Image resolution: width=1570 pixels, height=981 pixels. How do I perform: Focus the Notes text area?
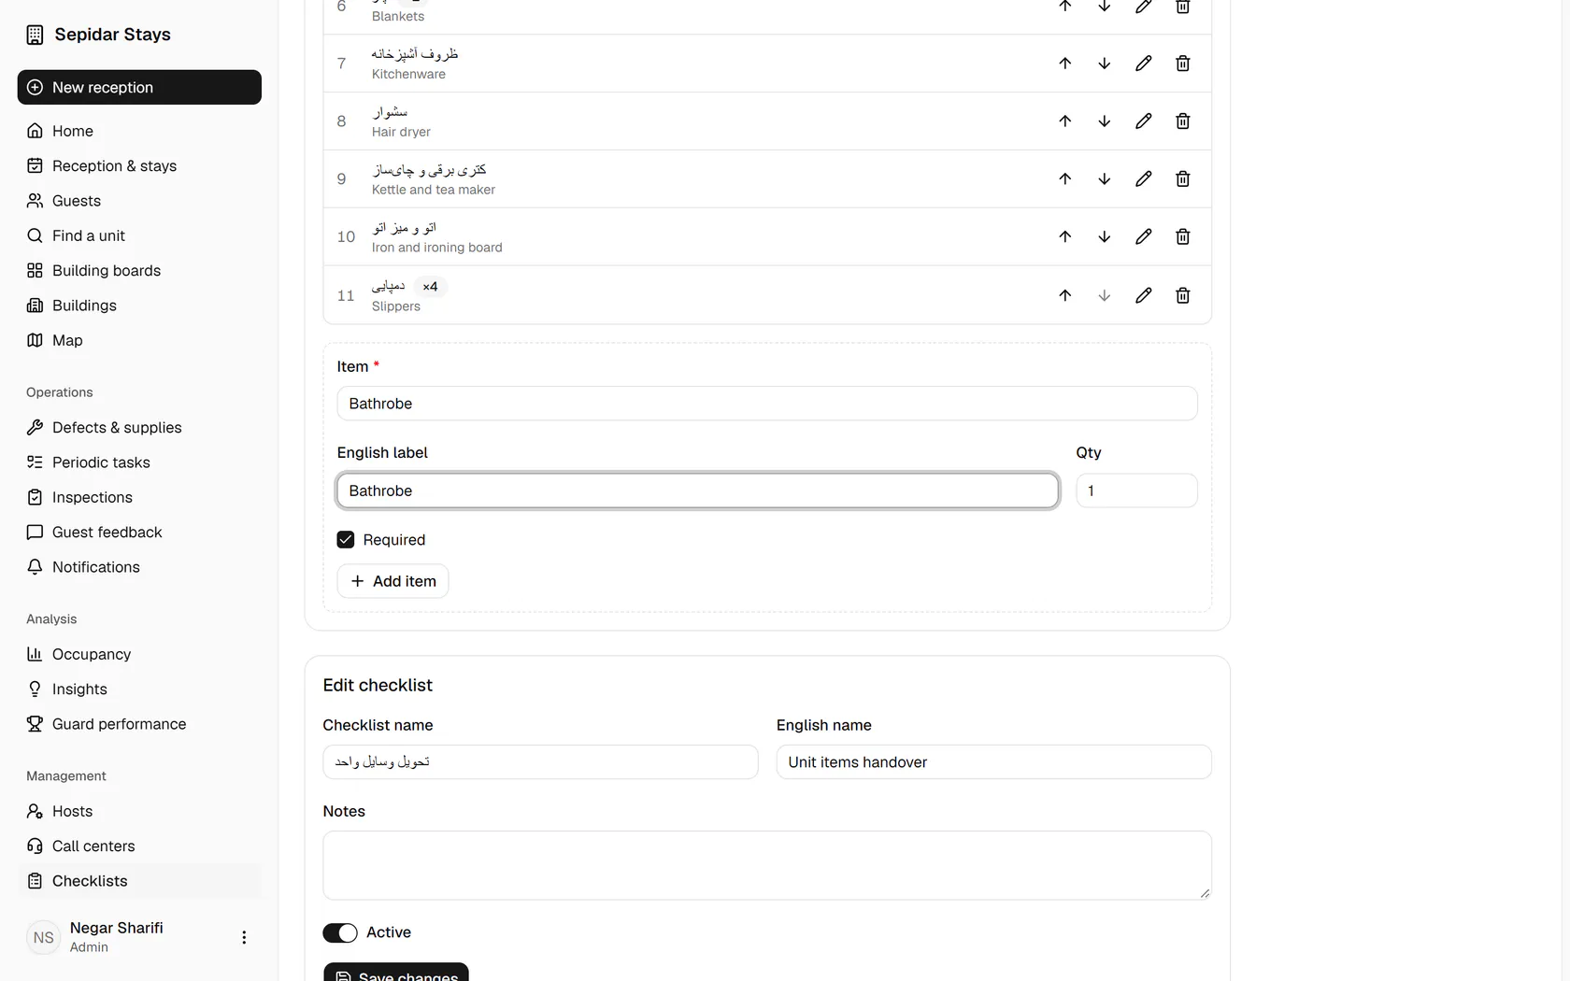(767, 865)
